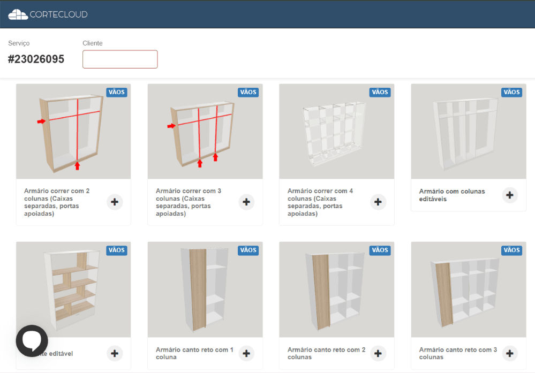The width and height of the screenshot is (535, 373).
Task: Click the title 'Armário canto reto com 3 colunas'
Action: point(458,353)
